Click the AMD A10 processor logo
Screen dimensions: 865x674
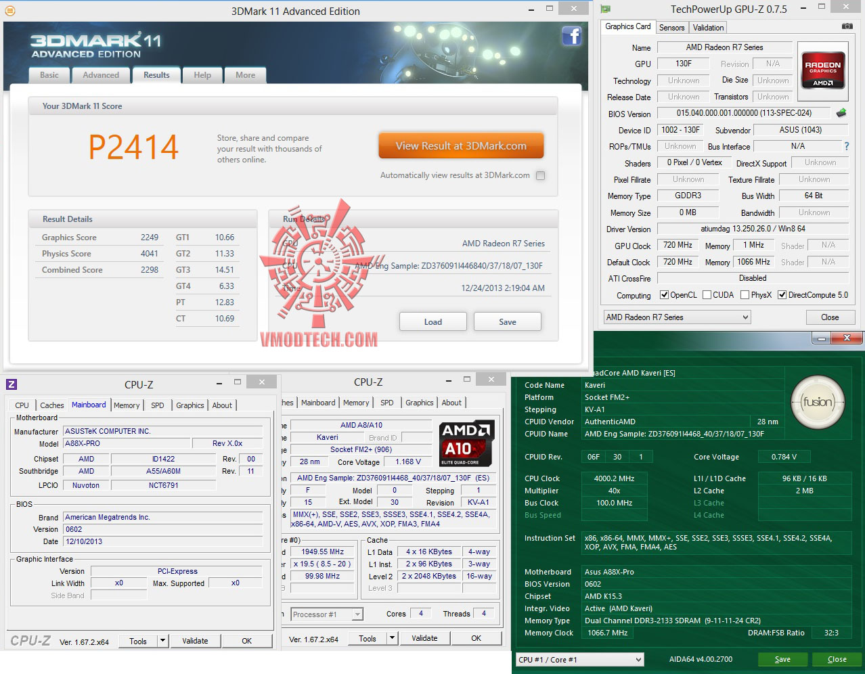pos(467,443)
